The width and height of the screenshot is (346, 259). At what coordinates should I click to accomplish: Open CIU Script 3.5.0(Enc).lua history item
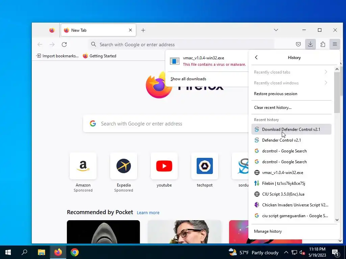[x=291, y=194]
